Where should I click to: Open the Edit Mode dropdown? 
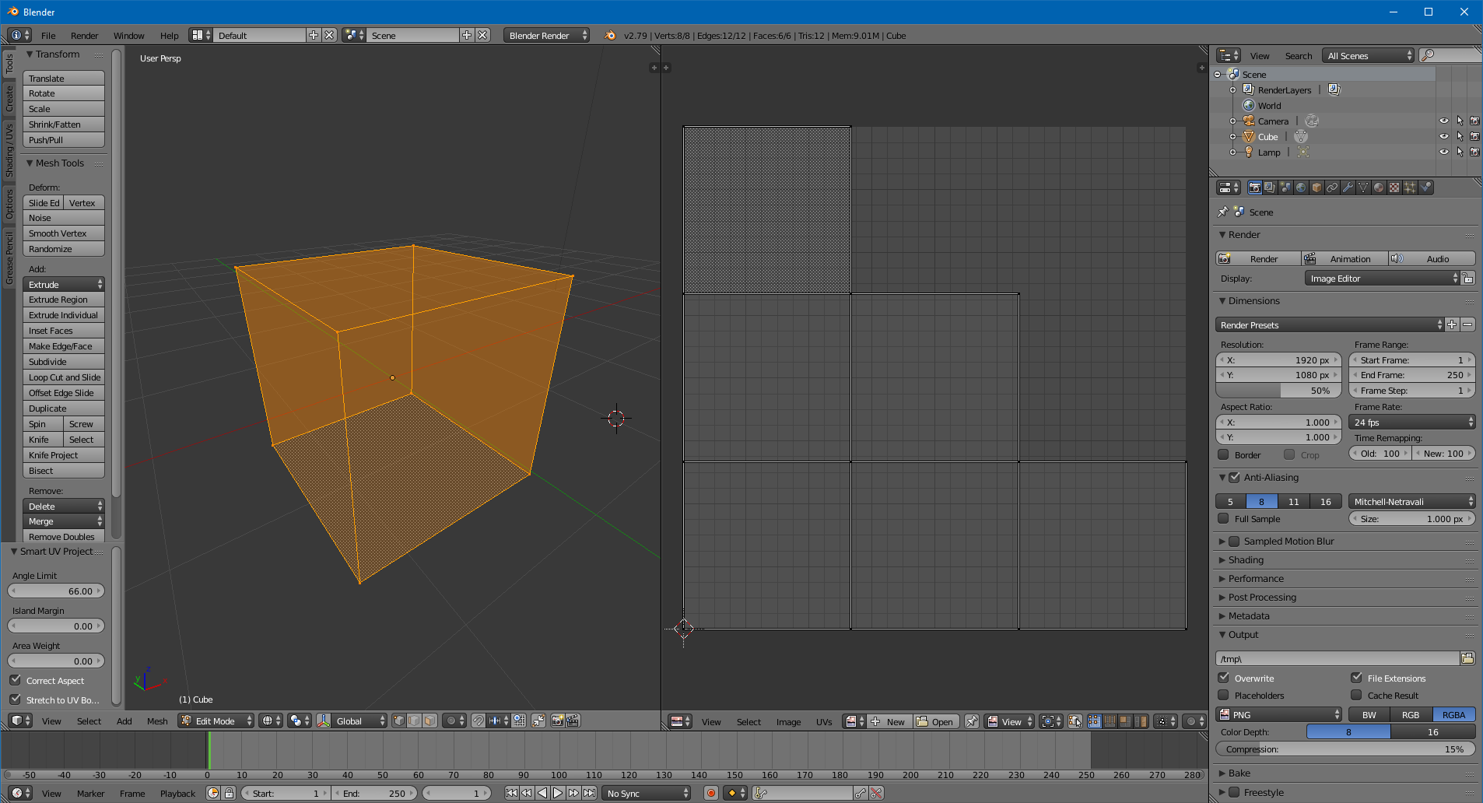pos(216,721)
